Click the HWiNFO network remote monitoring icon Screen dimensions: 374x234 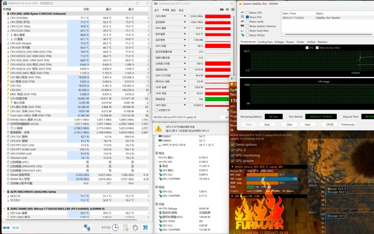[x=87, y=227]
